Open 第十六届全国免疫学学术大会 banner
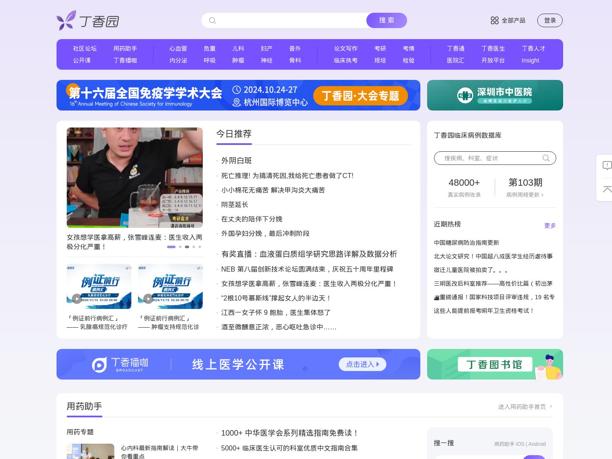The width and height of the screenshot is (612, 459). [x=238, y=95]
